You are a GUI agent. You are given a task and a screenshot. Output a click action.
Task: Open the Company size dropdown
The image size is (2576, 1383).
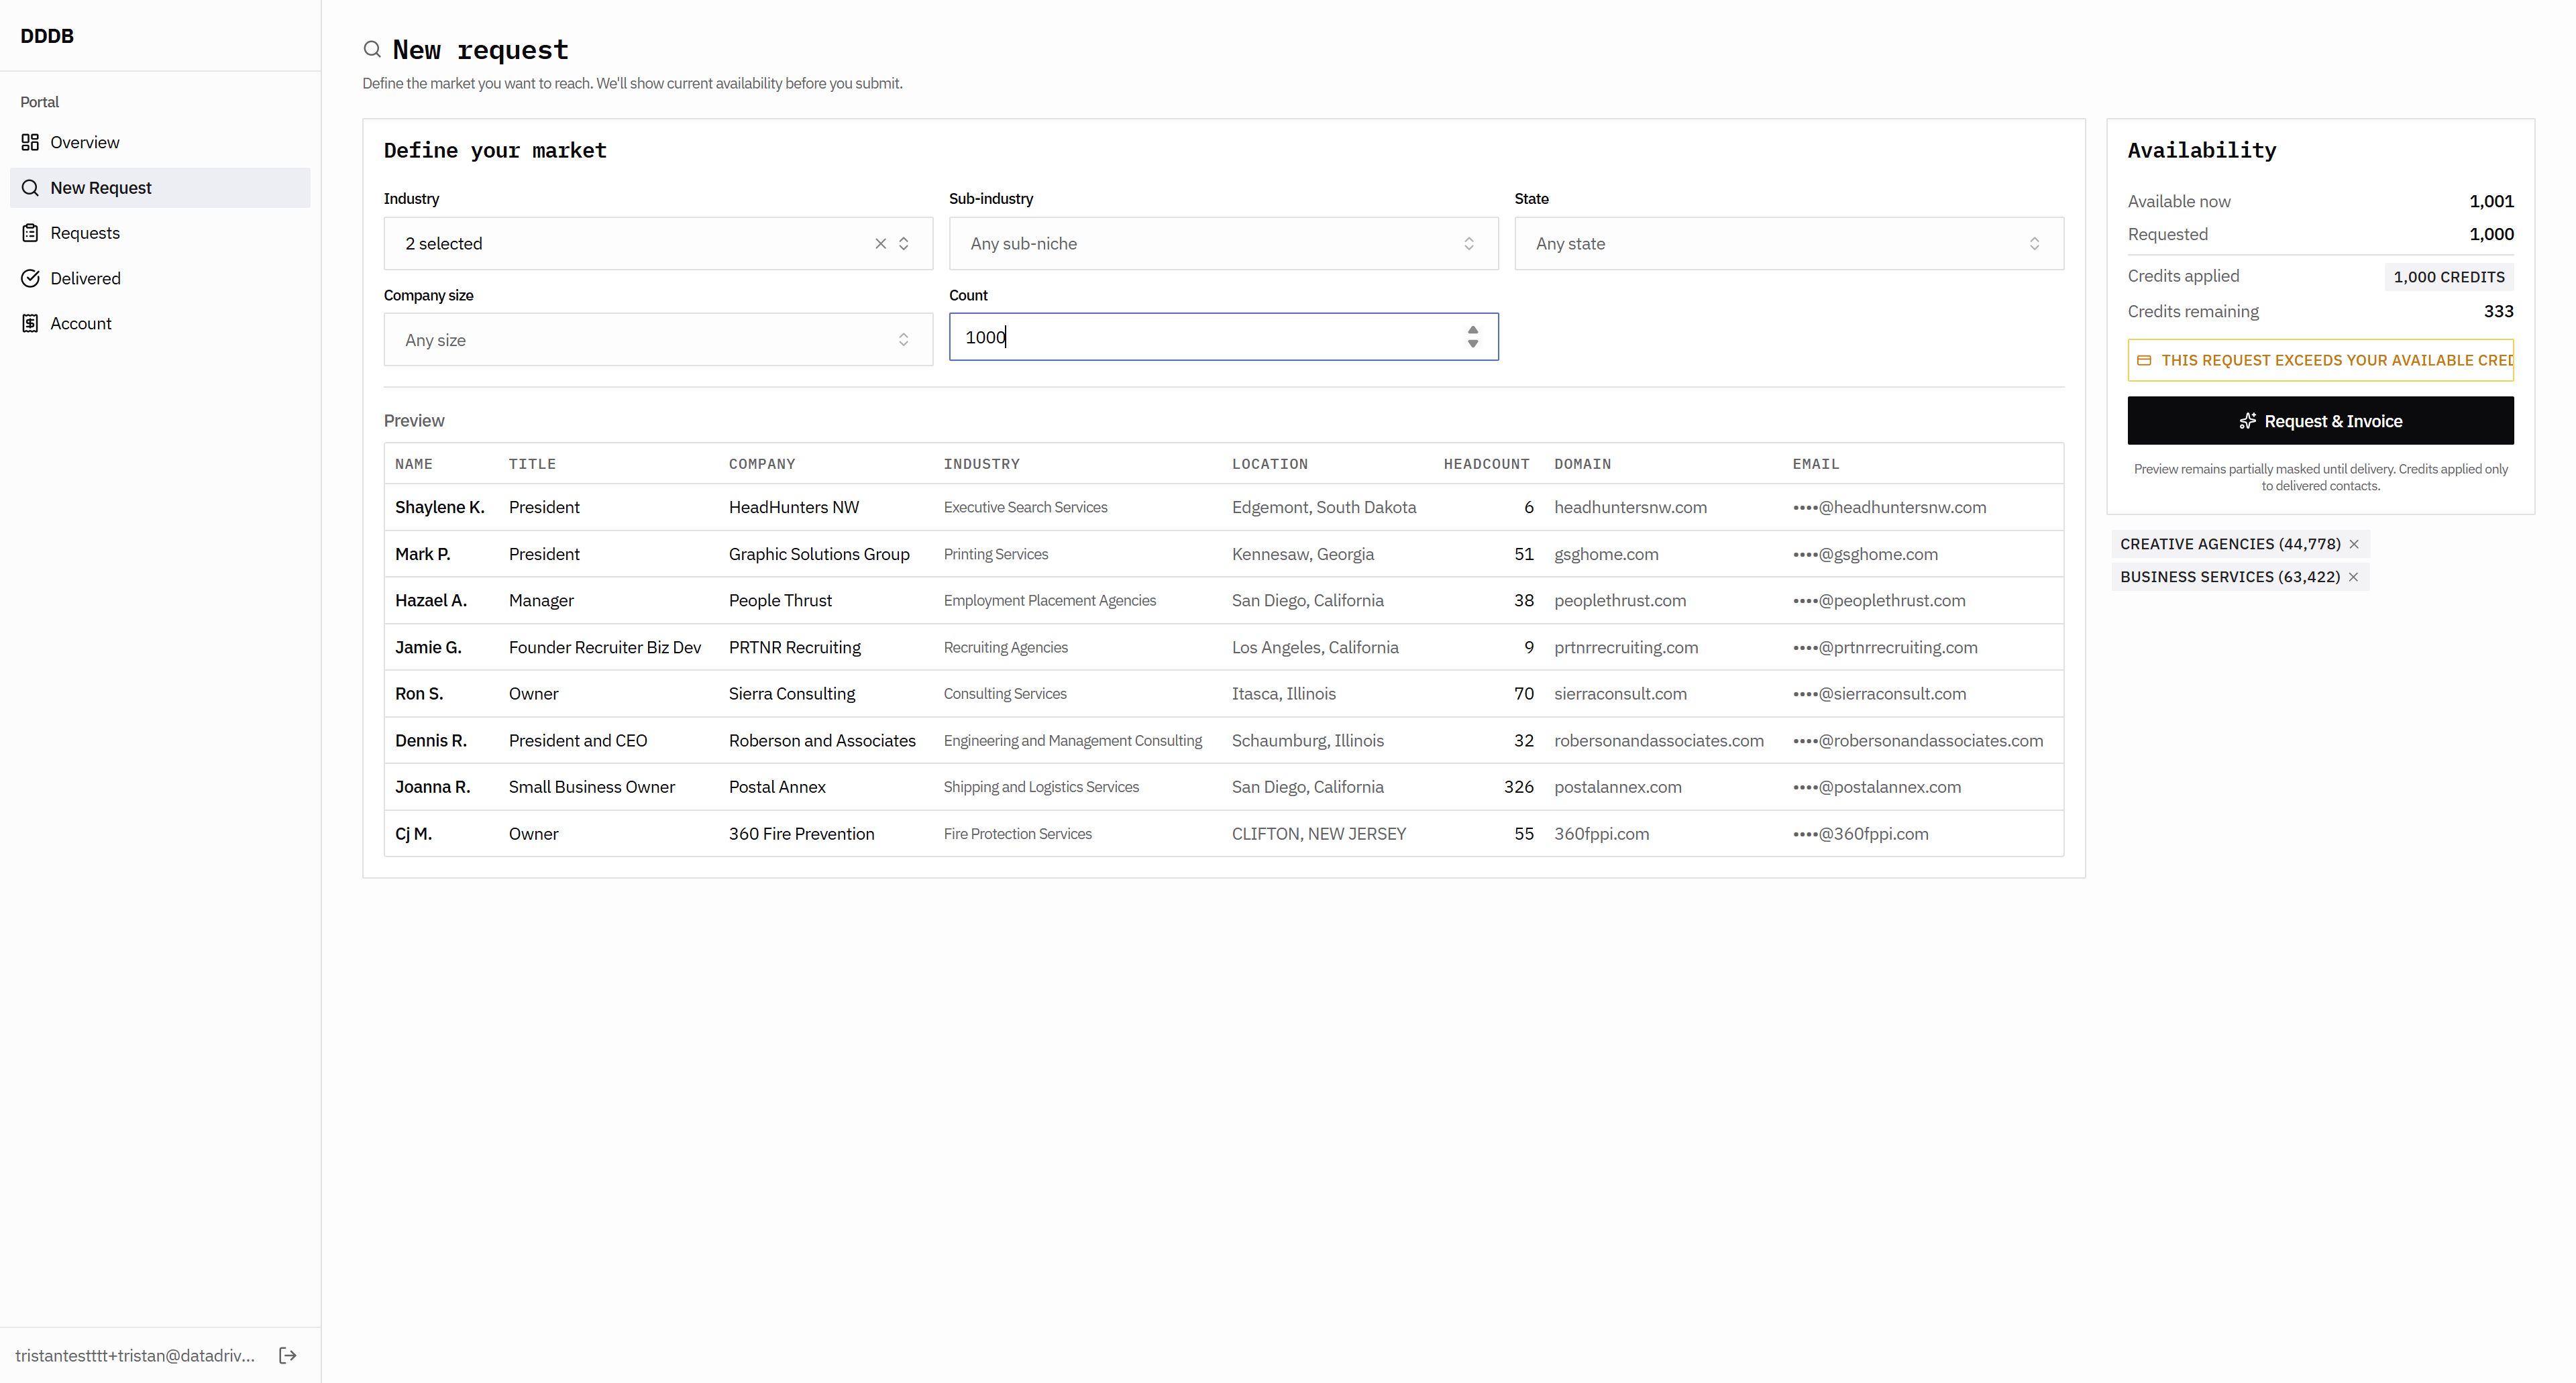(657, 340)
